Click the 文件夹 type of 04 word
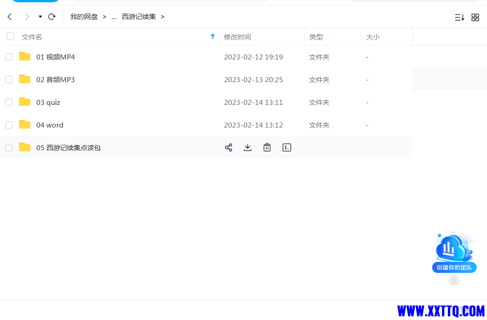The height and width of the screenshot is (320, 487). pyautogui.click(x=319, y=125)
